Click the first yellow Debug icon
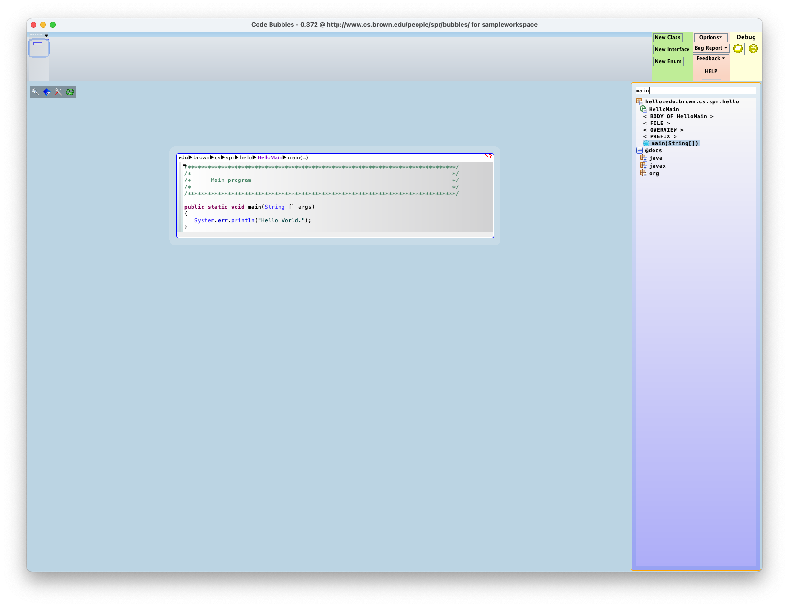This screenshot has height=607, width=789. [x=738, y=49]
